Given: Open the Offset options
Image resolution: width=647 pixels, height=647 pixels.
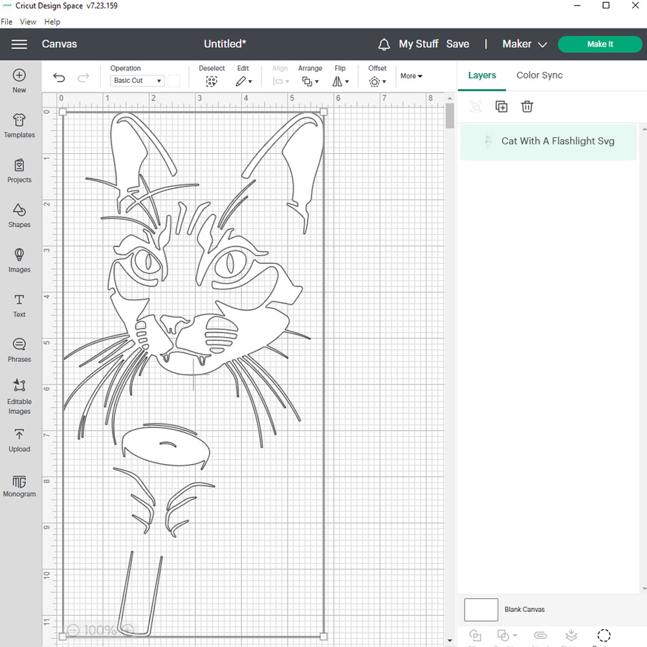Looking at the screenshot, I should pos(377,82).
